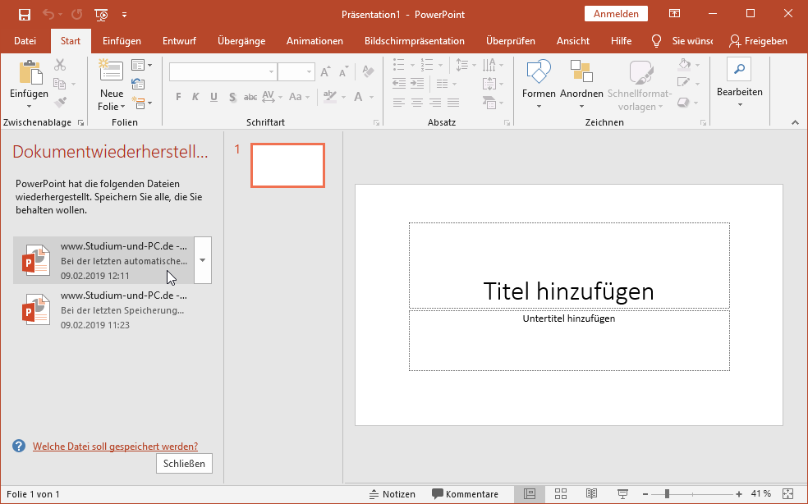This screenshot has width=808, height=504.
Task: Toggle bold (F) formatting
Action: pos(178,97)
